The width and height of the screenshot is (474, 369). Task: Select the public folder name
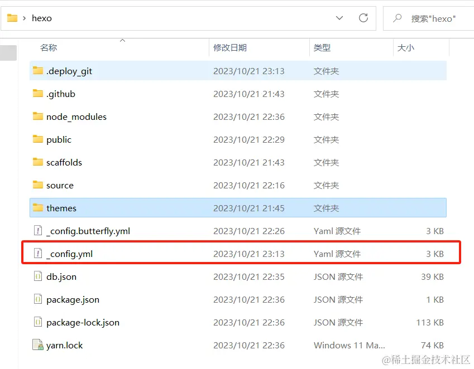click(x=59, y=140)
